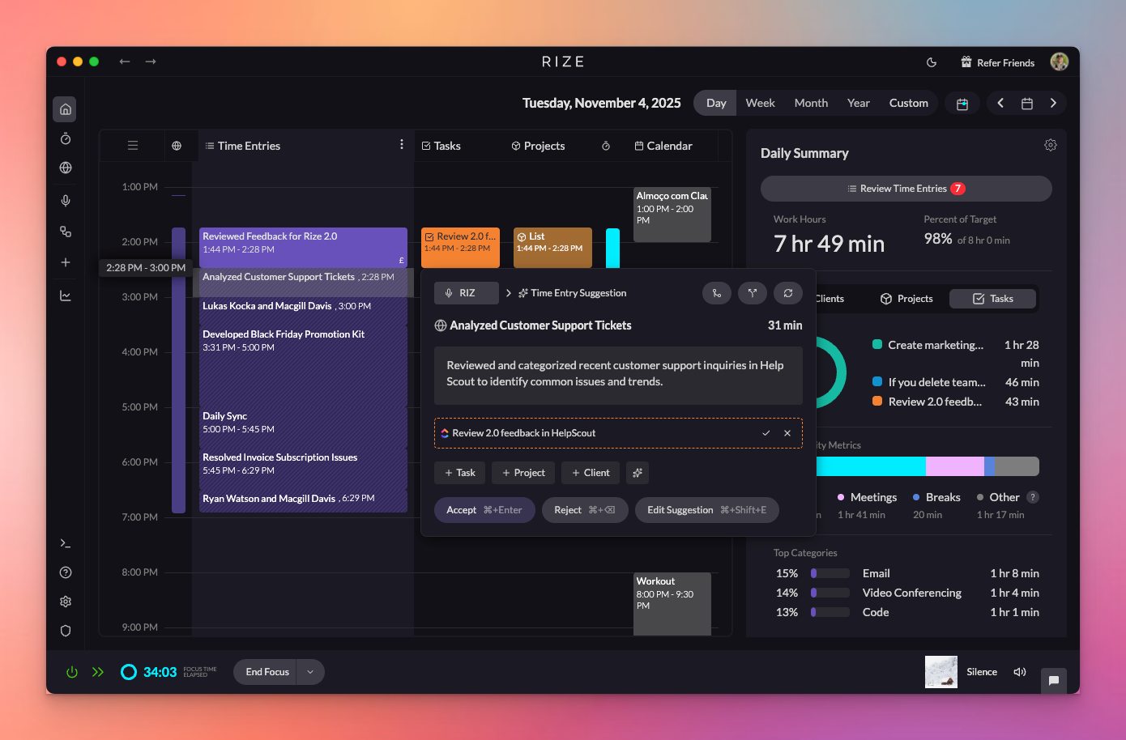
Task: Click the Projects column header
Action: pyautogui.click(x=538, y=146)
